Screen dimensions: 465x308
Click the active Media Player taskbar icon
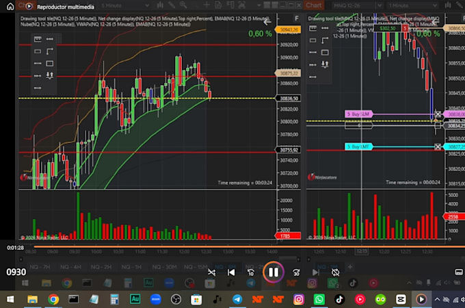click(421, 299)
